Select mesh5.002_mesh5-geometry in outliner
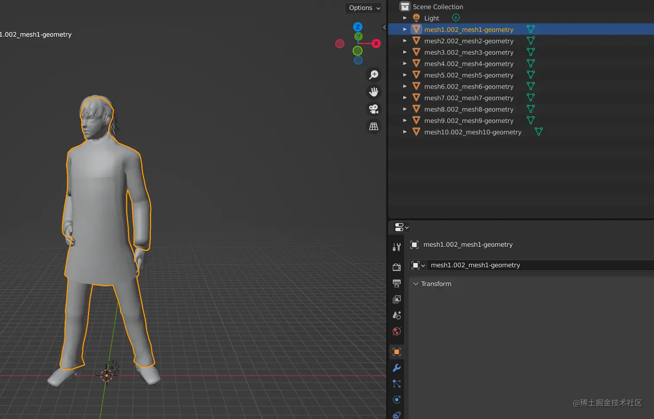654x419 pixels. click(x=469, y=75)
